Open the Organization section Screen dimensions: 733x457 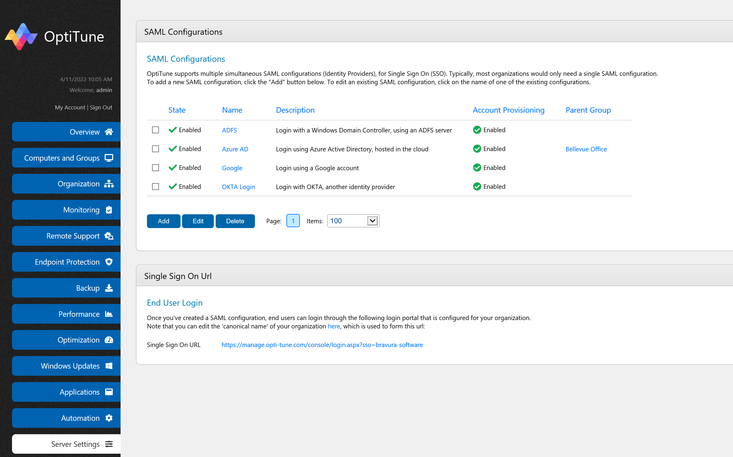coord(66,184)
